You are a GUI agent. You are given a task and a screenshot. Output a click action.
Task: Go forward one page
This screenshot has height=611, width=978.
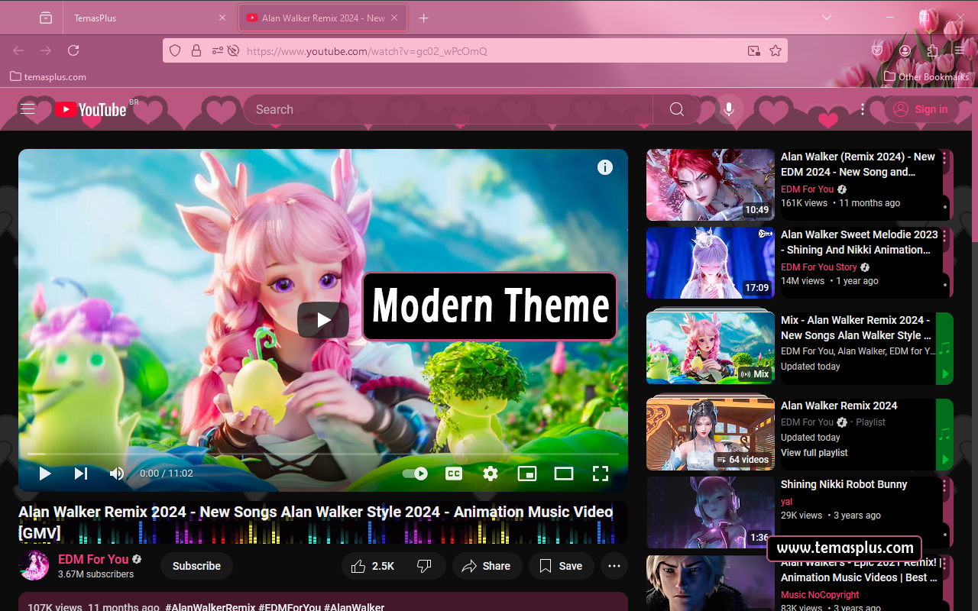[x=46, y=50]
